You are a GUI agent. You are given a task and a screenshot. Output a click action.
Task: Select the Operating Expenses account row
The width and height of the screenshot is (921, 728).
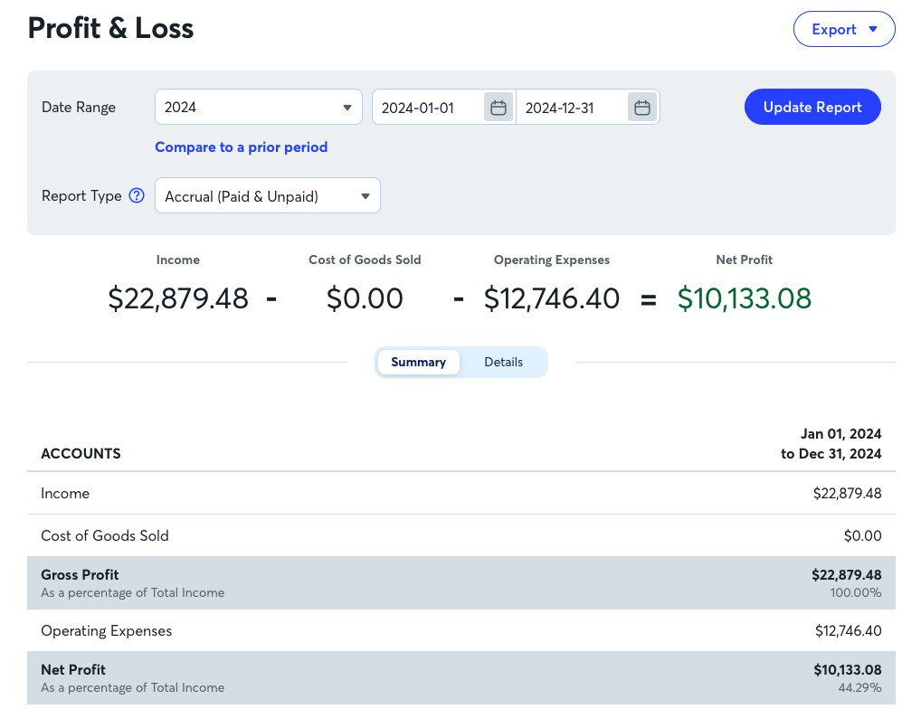coord(461,630)
